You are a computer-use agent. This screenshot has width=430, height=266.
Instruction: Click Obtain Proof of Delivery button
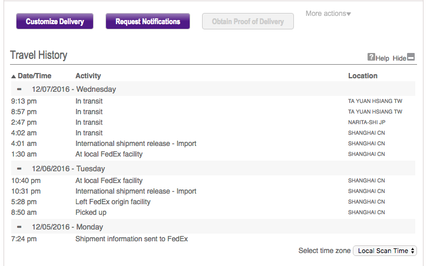point(248,22)
